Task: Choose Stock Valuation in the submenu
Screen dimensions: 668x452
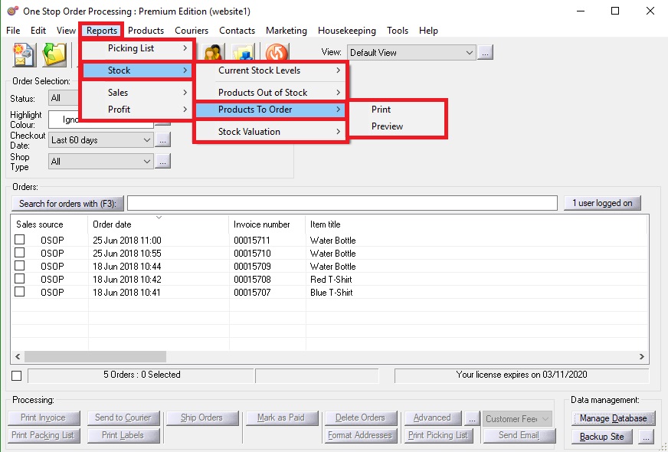Action: (270, 132)
